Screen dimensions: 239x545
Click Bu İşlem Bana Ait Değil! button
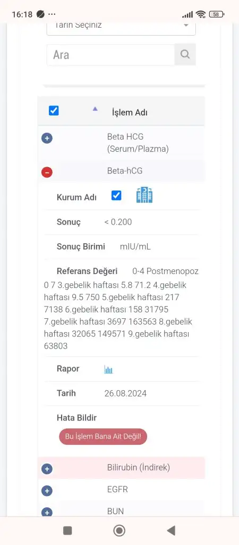point(103,436)
